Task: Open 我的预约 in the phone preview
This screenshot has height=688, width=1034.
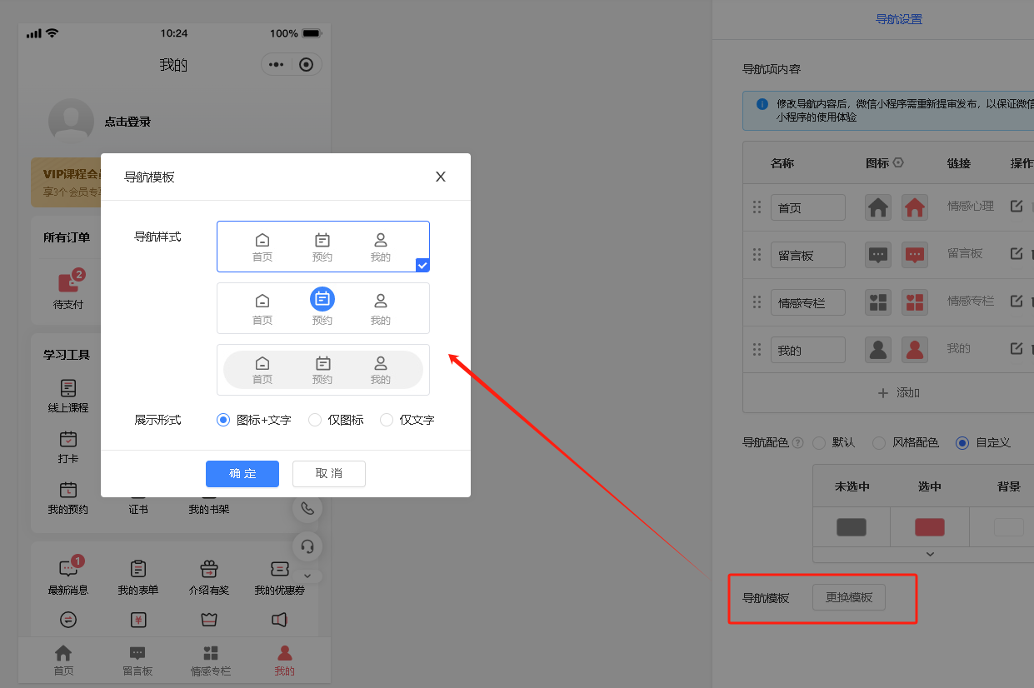Action: tap(68, 498)
